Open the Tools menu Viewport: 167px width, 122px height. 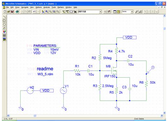54,7
